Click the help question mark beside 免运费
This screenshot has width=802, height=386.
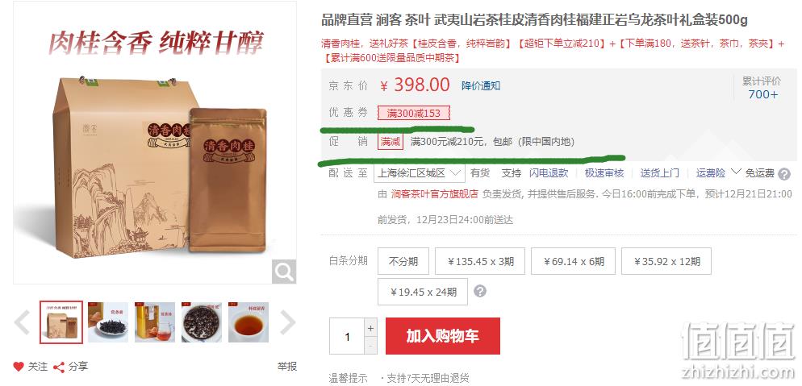[784, 175]
